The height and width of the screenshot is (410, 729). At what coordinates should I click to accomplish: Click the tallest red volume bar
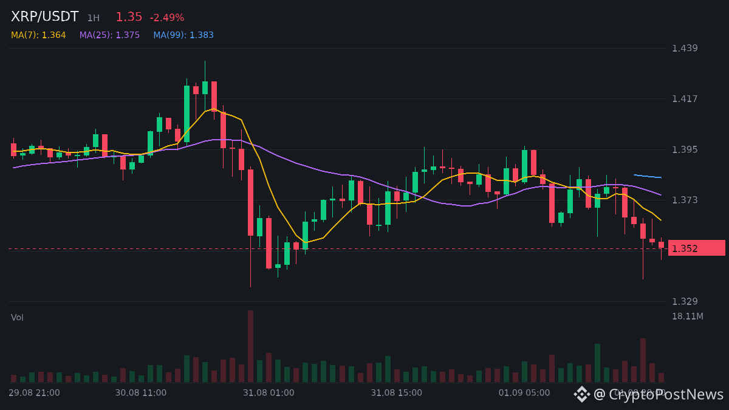[250, 346]
